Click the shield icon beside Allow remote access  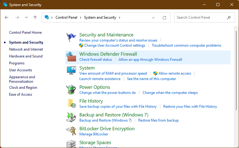point(155,73)
